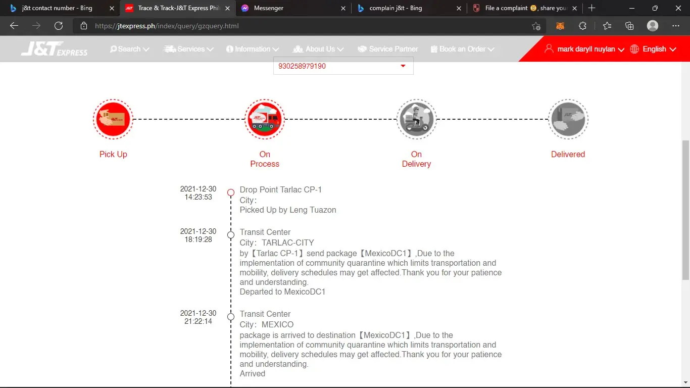Click the On Delivery rider icon
The width and height of the screenshot is (690, 388).
tap(416, 119)
